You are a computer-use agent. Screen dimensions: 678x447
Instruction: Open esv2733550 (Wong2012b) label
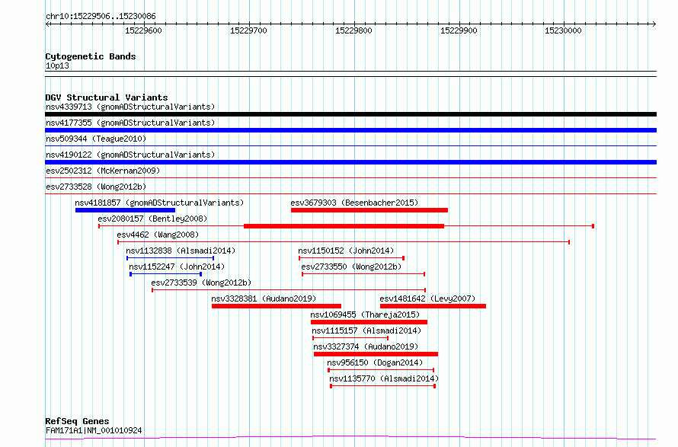(x=351, y=267)
